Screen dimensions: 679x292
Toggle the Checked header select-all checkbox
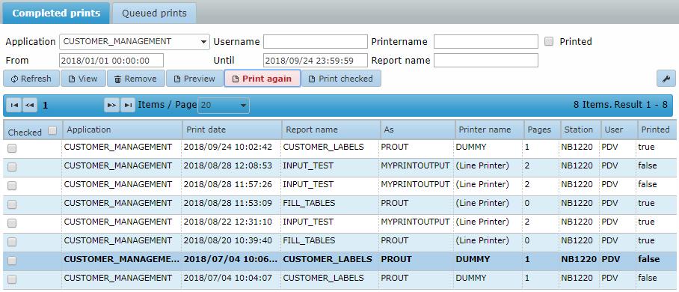click(x=52, y=130)
